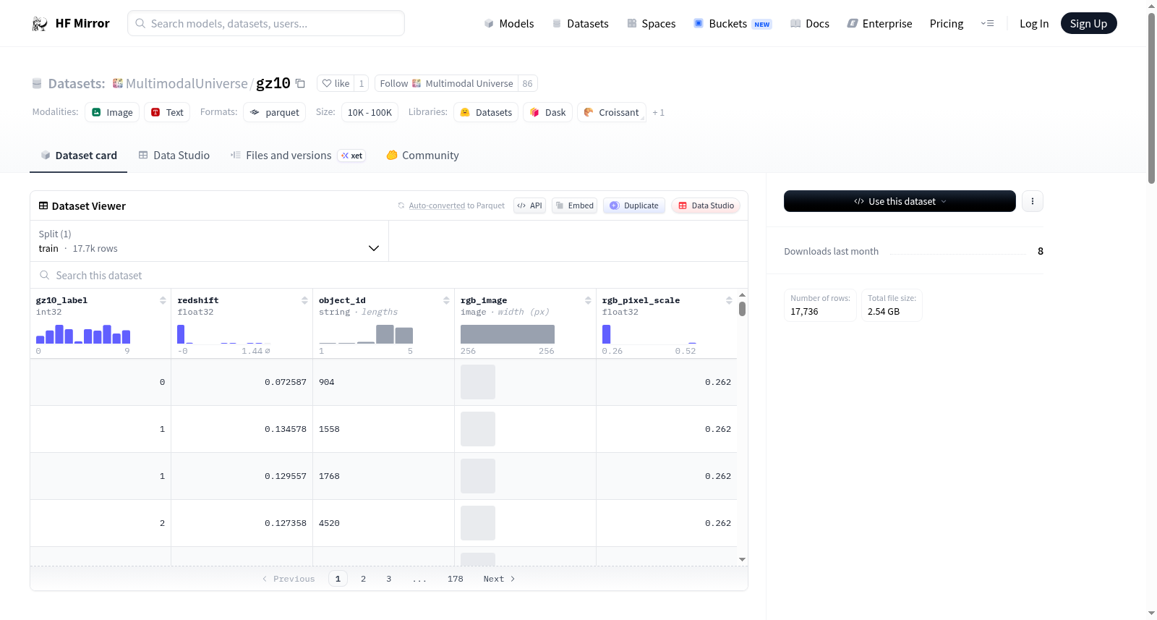
Task: Open the extra navigation menu icon
Action: click(x=987, y=24)
